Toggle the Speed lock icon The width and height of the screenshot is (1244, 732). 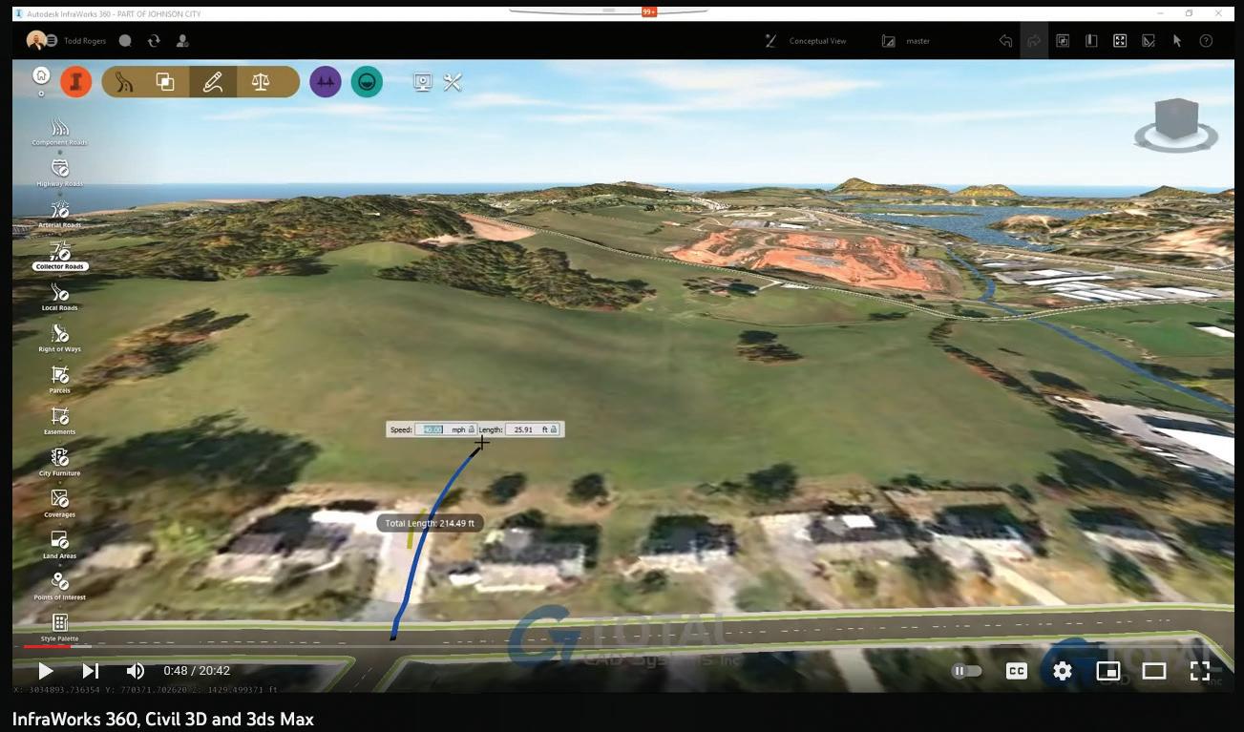point(471,429)
